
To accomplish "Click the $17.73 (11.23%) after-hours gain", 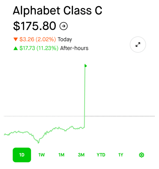I will [x=39, y=48].
